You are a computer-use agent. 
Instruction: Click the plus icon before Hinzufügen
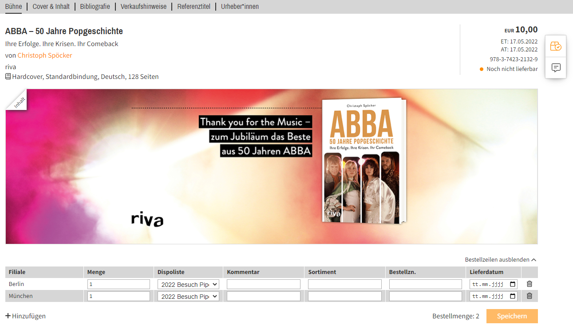(8, 316)
